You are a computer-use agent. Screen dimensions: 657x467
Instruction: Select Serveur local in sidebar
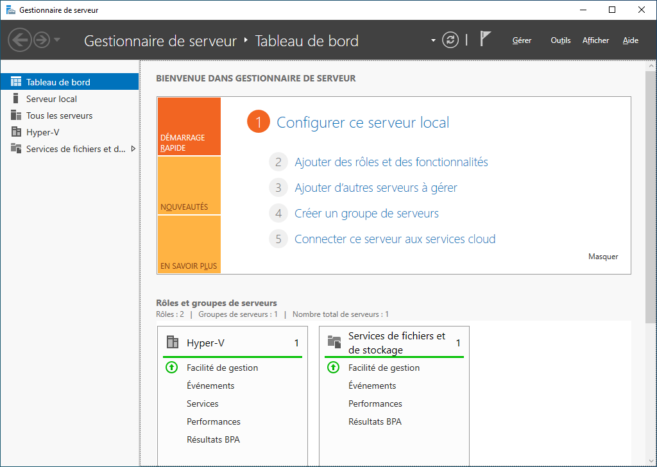tap(51, 99)
